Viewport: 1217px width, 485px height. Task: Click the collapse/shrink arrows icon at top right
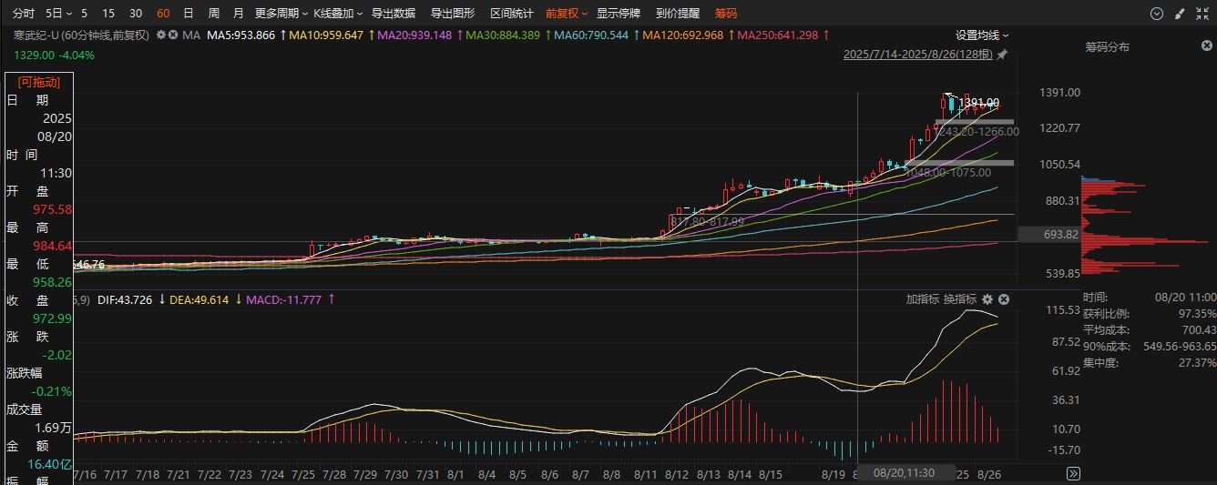[x=1202, y=14]
